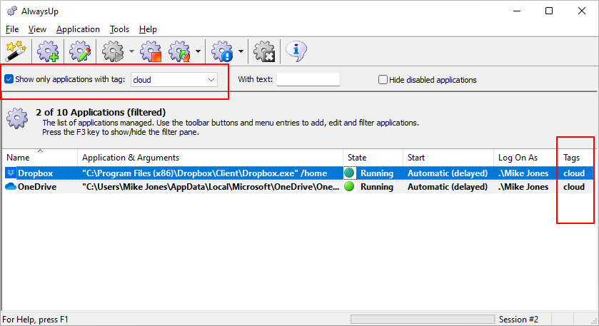Click Automatic (delayed) in the Dropbox row

tap(448, 173)
